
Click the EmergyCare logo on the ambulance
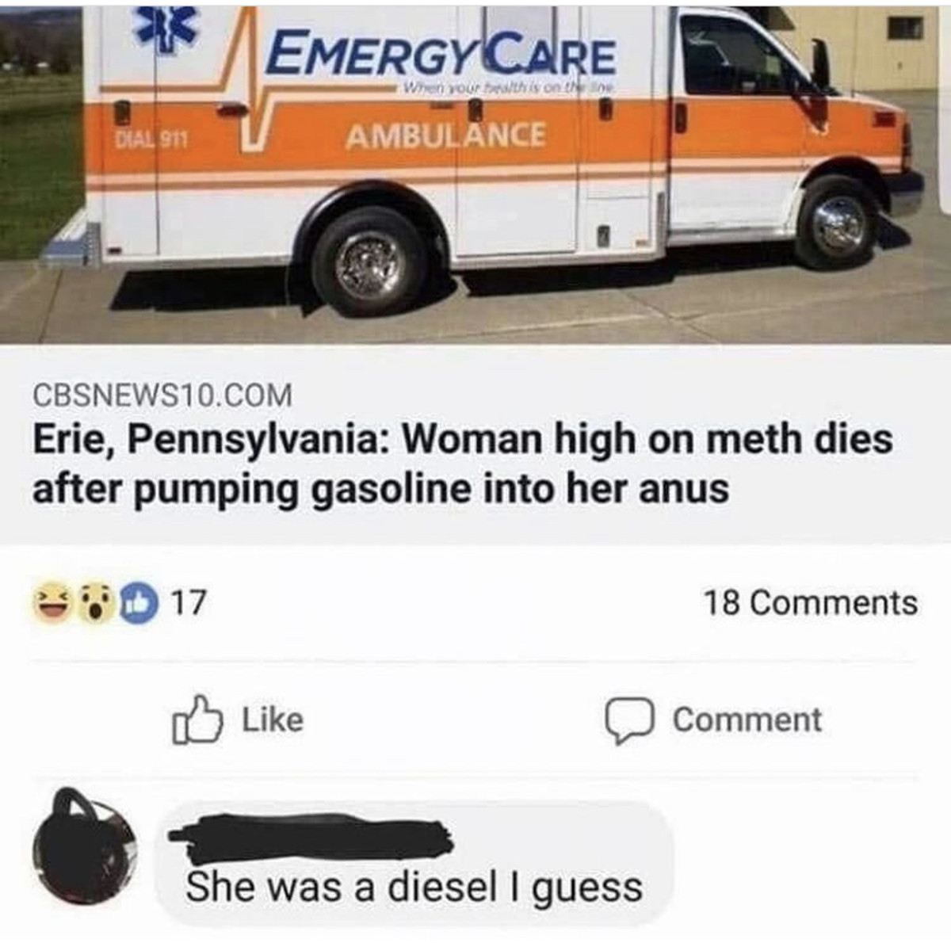pyautogui.click(x=442, y=53)
